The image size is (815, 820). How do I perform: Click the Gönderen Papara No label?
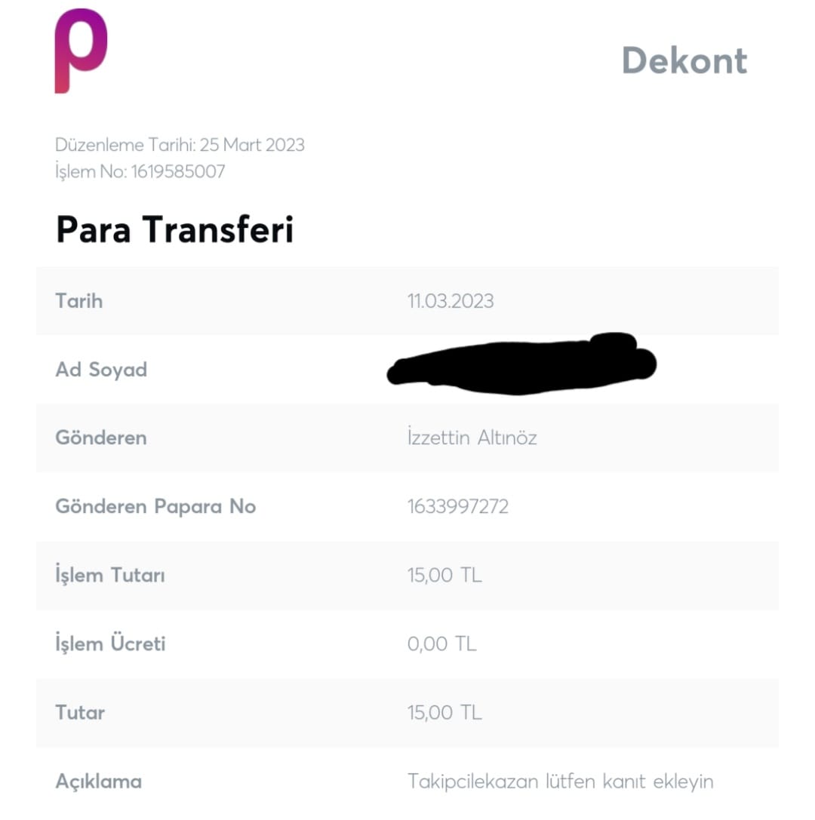coord(155,506)
